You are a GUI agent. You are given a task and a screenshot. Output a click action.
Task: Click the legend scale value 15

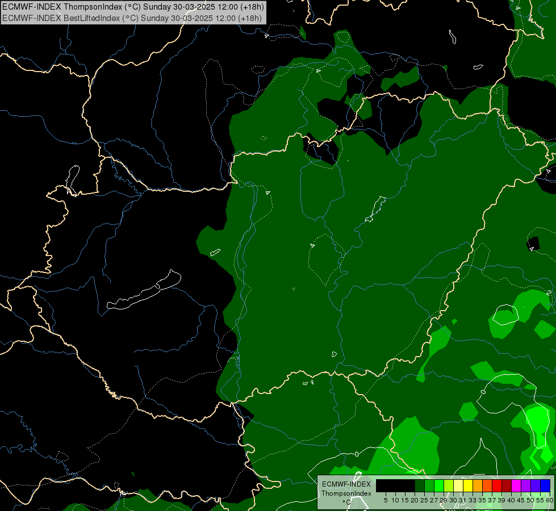click(x=405, y=500)
